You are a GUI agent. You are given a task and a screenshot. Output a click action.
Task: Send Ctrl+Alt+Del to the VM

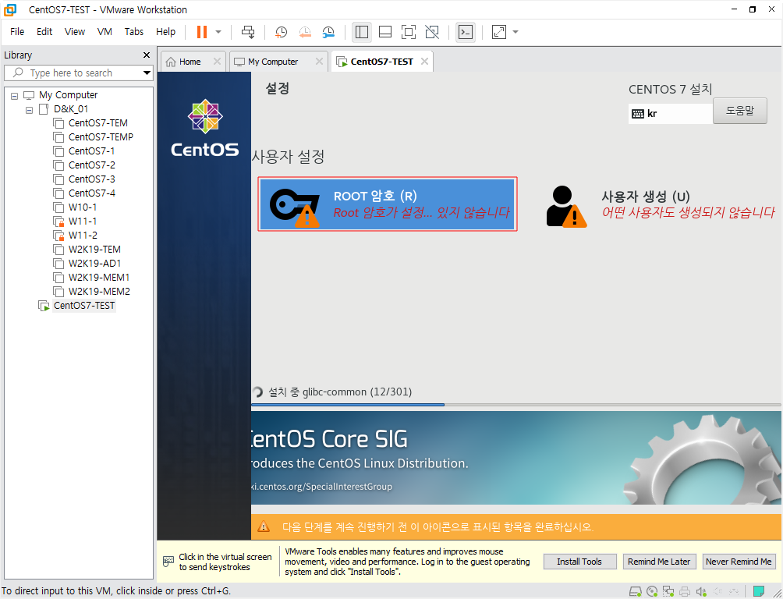coord(248,32)
